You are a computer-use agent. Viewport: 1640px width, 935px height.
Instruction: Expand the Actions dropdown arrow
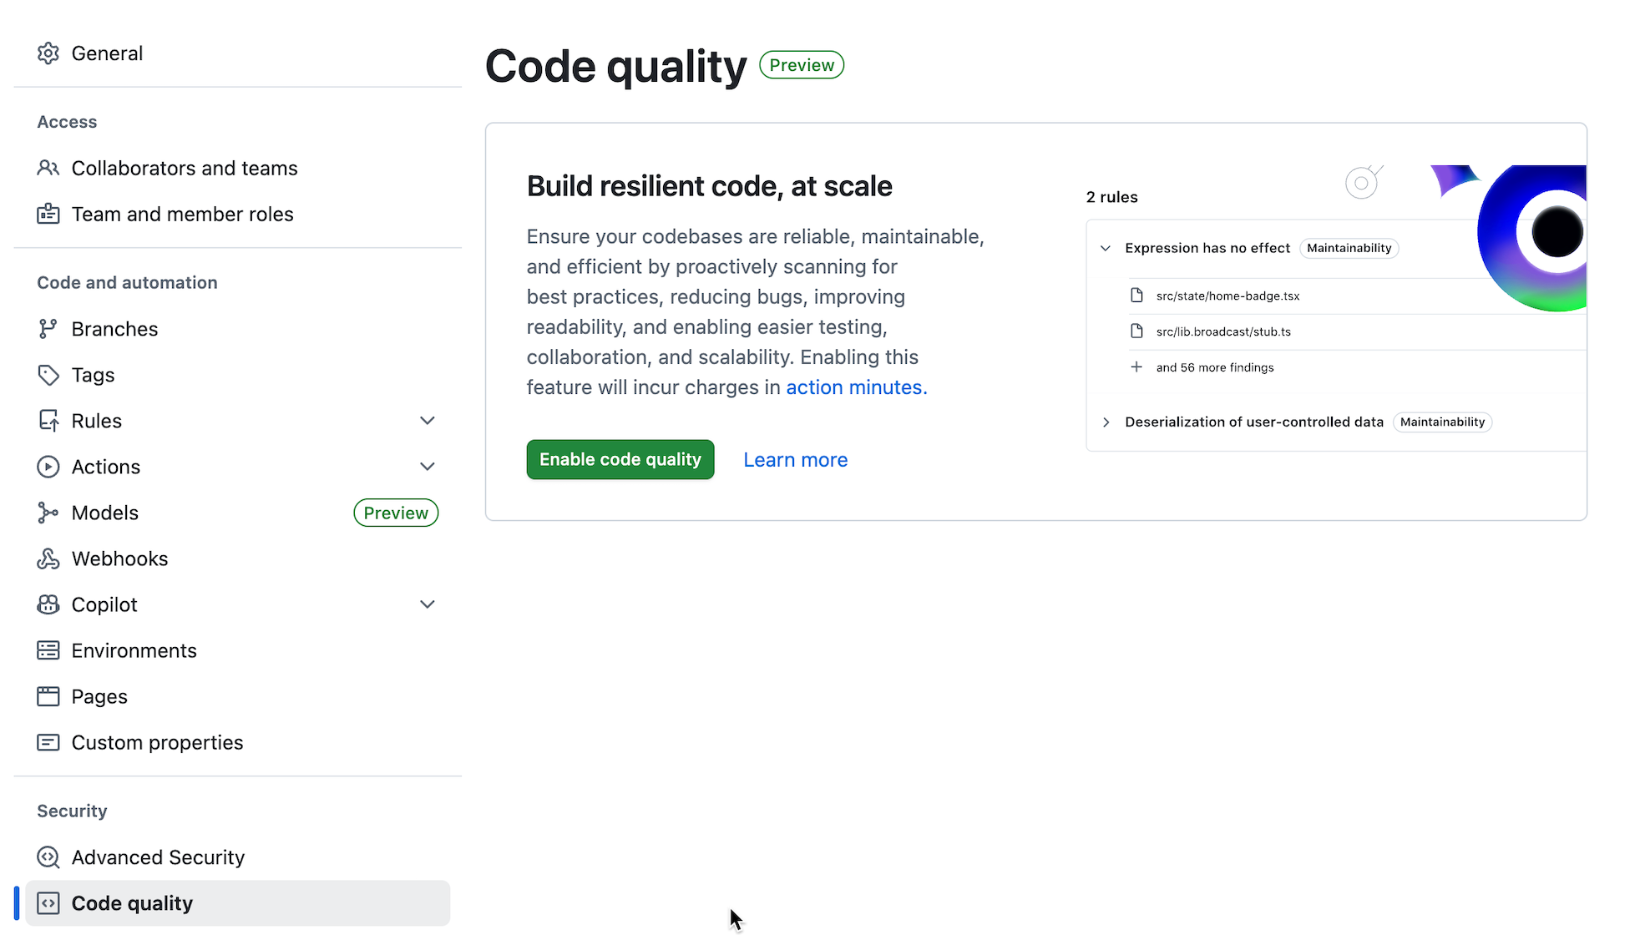click(x=428, y=466)
